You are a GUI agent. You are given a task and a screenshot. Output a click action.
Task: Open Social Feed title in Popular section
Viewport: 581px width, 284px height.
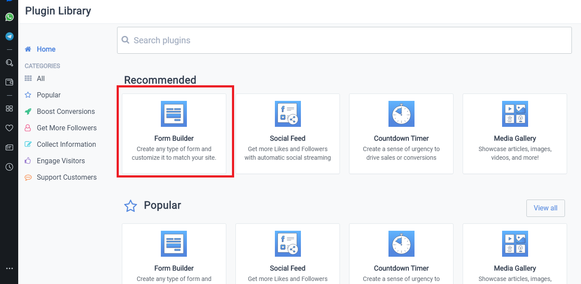288,268
